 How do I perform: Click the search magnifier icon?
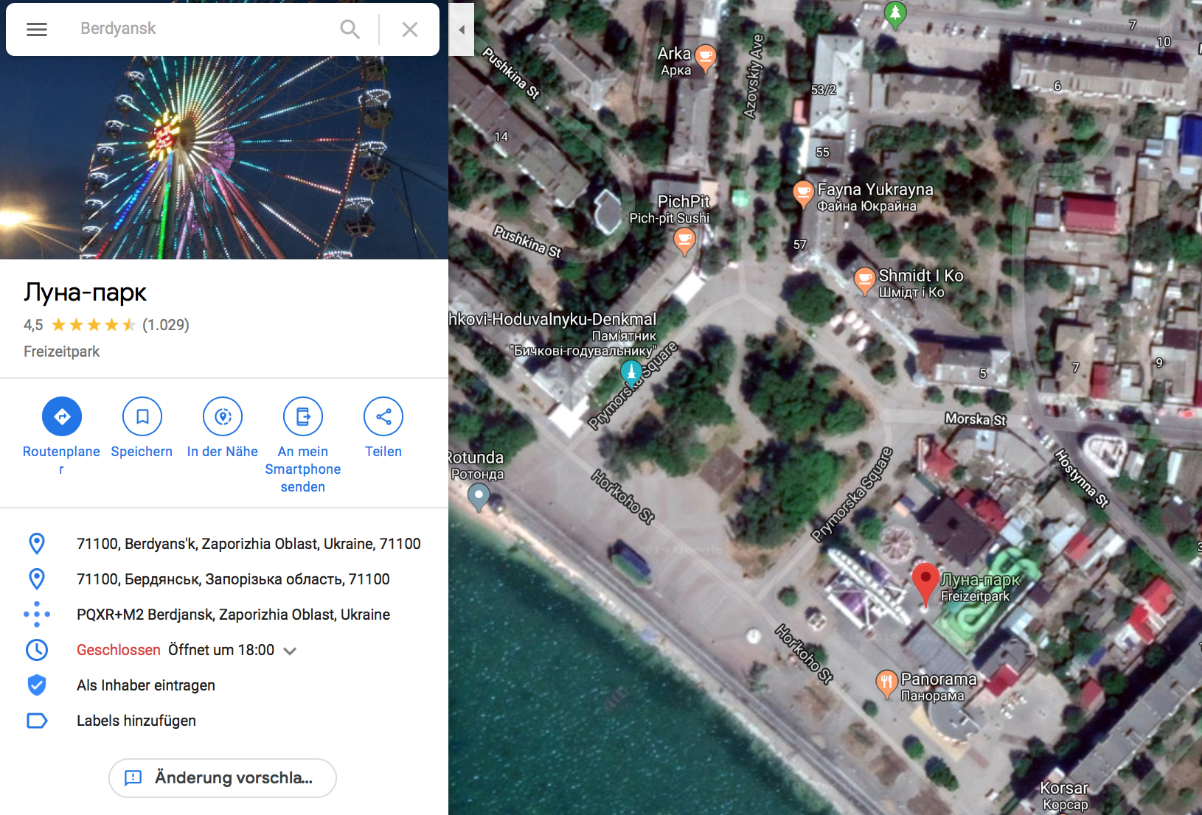[x=350, y=29]
